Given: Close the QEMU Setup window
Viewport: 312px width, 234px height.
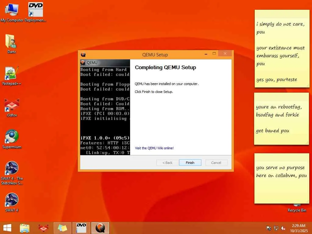Looking at the screenshot, I should 225,54.
